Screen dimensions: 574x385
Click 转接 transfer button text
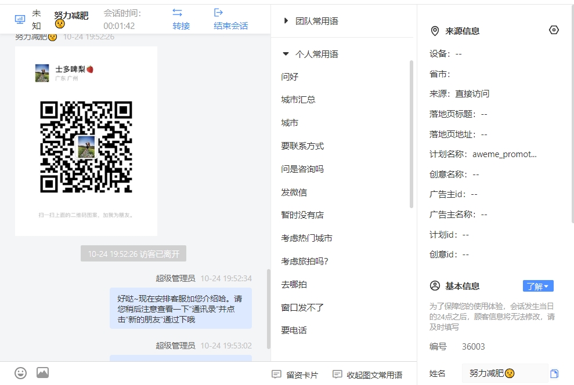[x=181, y=26]
